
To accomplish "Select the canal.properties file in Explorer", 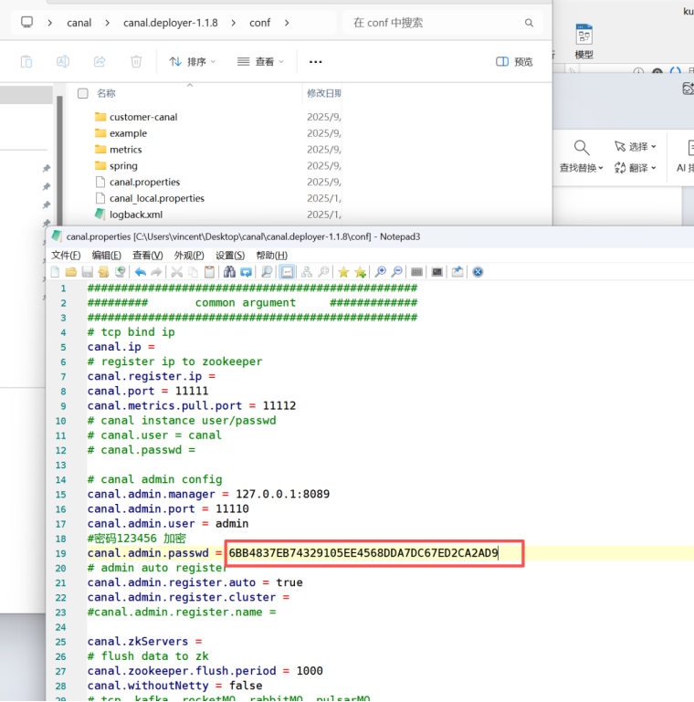I will point(144,183).
